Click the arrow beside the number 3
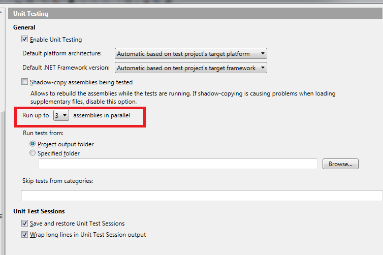The height and width of the screenshot is (255, 383). point(65,115)
